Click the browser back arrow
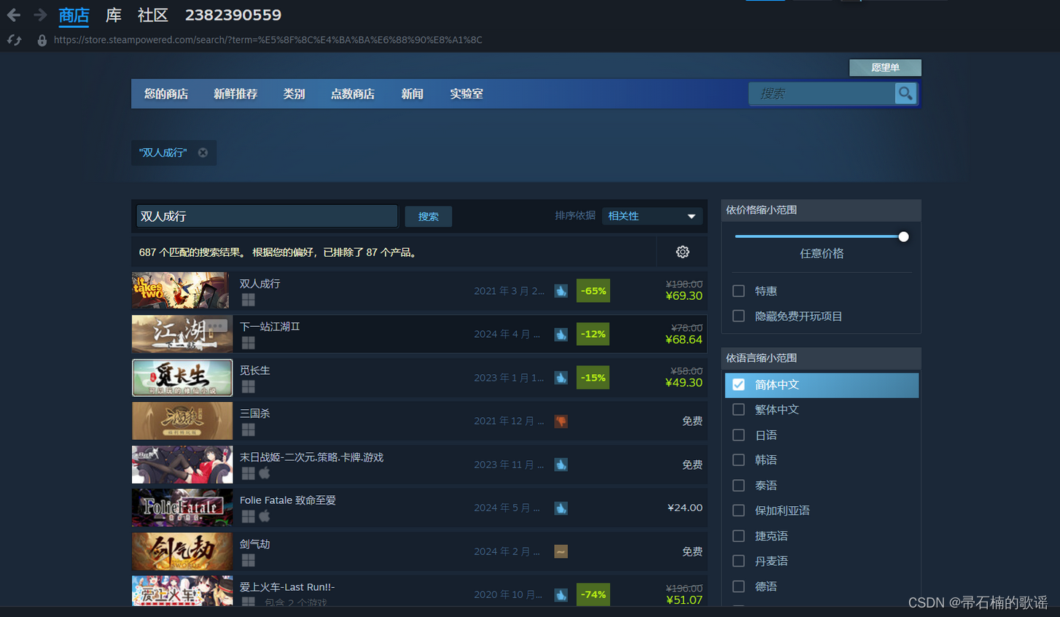 tap(13, 15)
